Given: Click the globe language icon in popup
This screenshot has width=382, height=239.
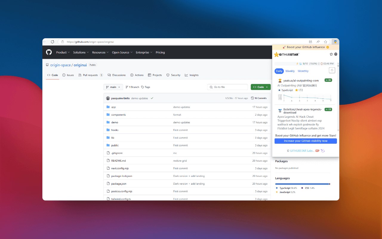Looking at the screenshot, I should point(336,54).
